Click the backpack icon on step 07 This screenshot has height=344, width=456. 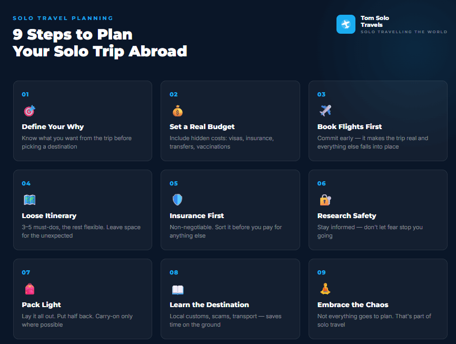coord(29,289)
